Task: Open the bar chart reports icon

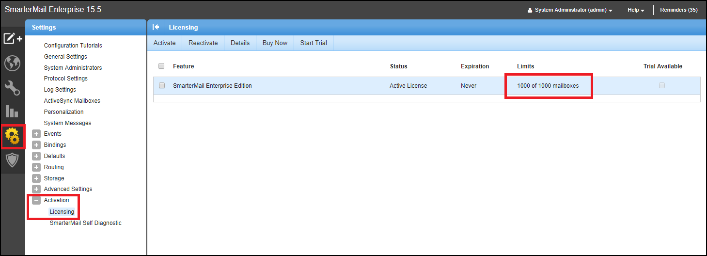Action: pyautogui.click(x=12, y=111)
